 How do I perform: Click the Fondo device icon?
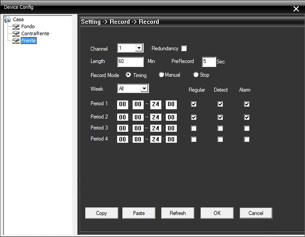16,26
